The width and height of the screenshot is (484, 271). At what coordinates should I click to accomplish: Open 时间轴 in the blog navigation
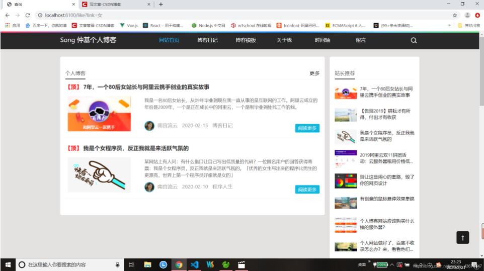(322, 40)
